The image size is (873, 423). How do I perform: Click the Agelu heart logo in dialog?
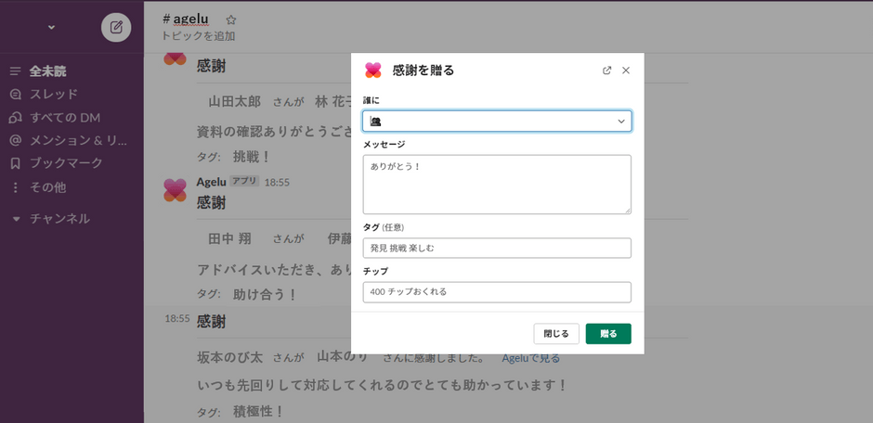(373, 70)
